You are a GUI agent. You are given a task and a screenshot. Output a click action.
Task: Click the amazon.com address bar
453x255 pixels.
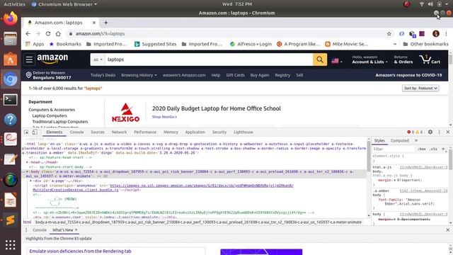225,34
